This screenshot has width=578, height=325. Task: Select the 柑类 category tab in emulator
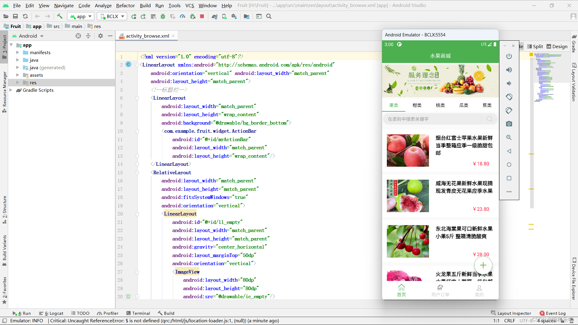417,105
